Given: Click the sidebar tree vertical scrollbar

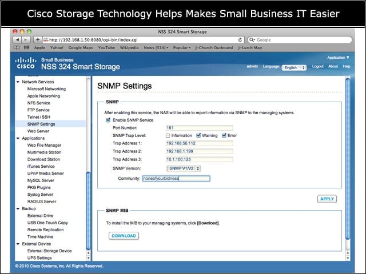Looking at the screenshot, I should pyautogui.click(x=88, y=211).
